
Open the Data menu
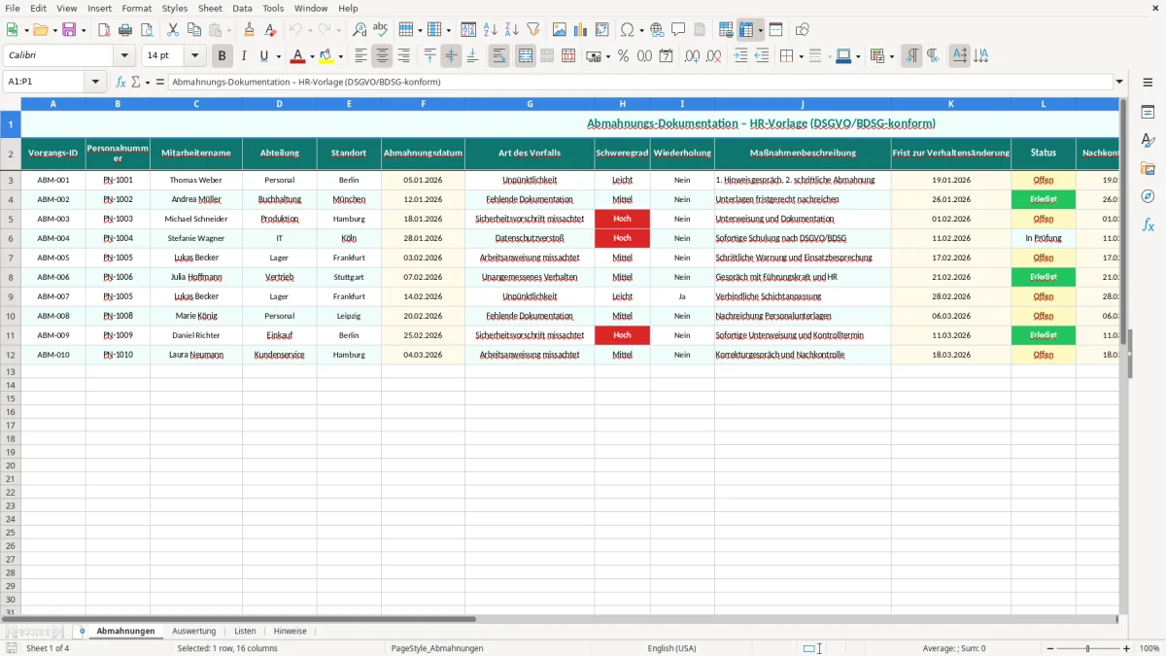point(242,8)
